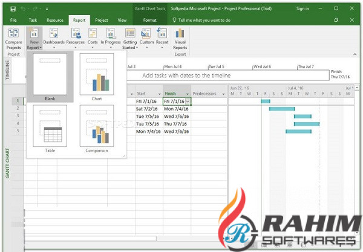Click the 'Jul 4, '16' timescale header
Image resolution: width=363 pixels, height=252 pixels.
(x=295, y=88)
